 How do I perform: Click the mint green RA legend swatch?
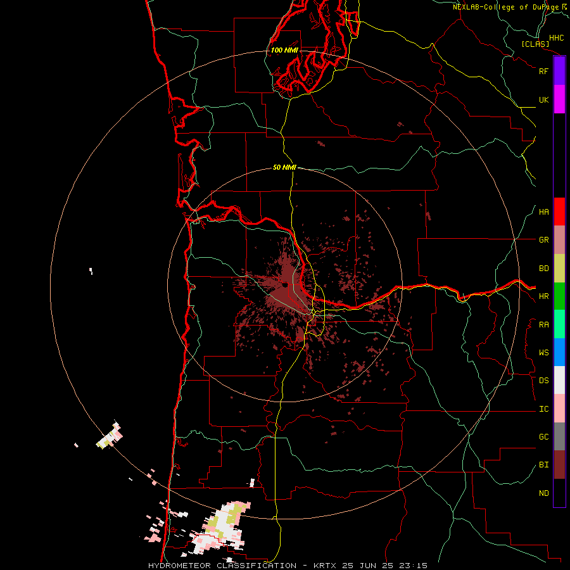(x=559, y=324)
